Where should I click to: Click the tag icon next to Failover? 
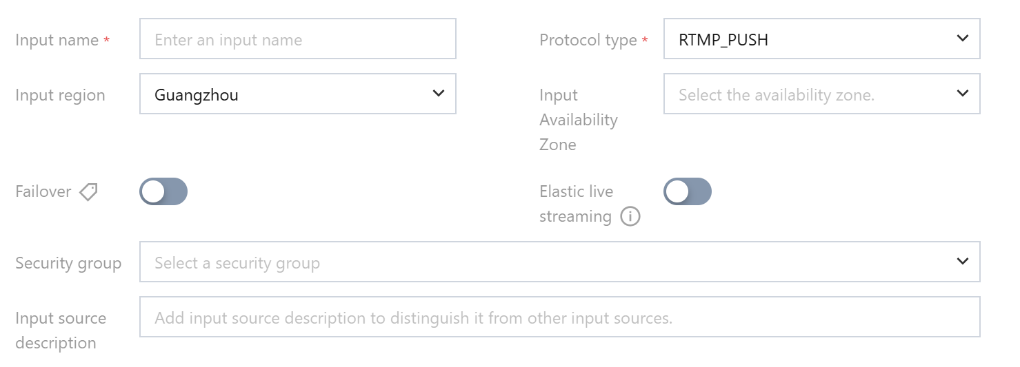point(88,192)
